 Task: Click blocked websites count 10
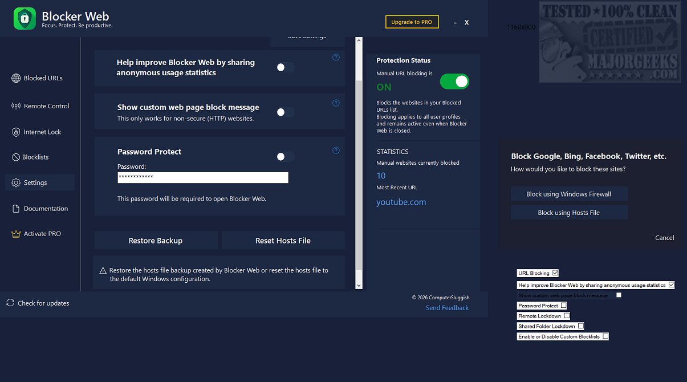click(381, 176)
